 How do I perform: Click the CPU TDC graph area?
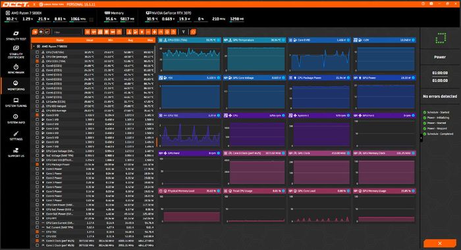pyautogui.click(x=190, y=133)
